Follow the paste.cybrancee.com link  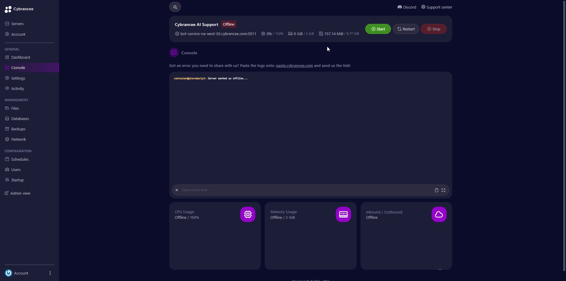coord(294,65)
